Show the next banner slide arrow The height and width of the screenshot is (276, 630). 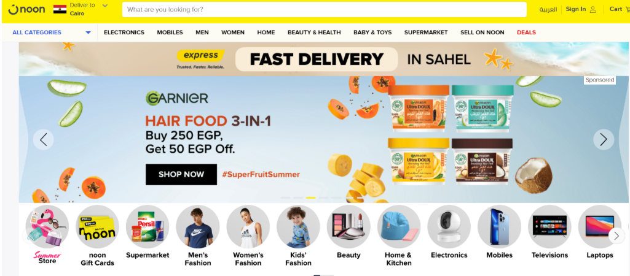(604, 140)
